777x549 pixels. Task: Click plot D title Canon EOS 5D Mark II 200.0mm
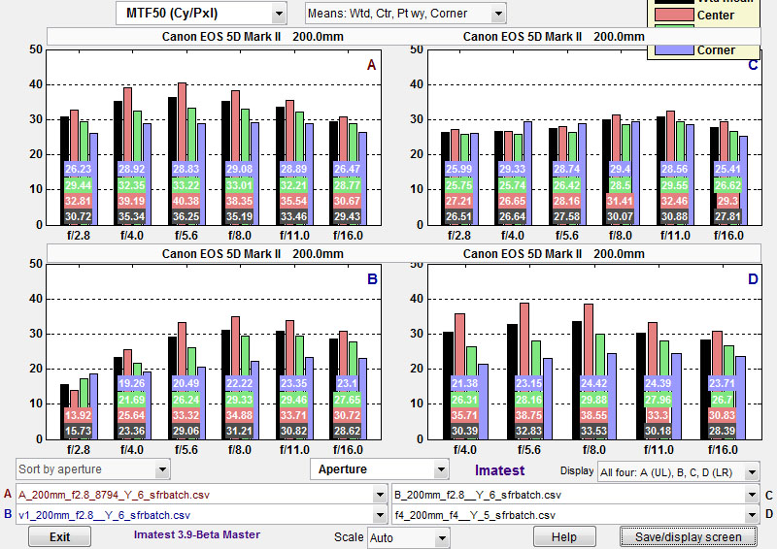[x=554, y=254]
